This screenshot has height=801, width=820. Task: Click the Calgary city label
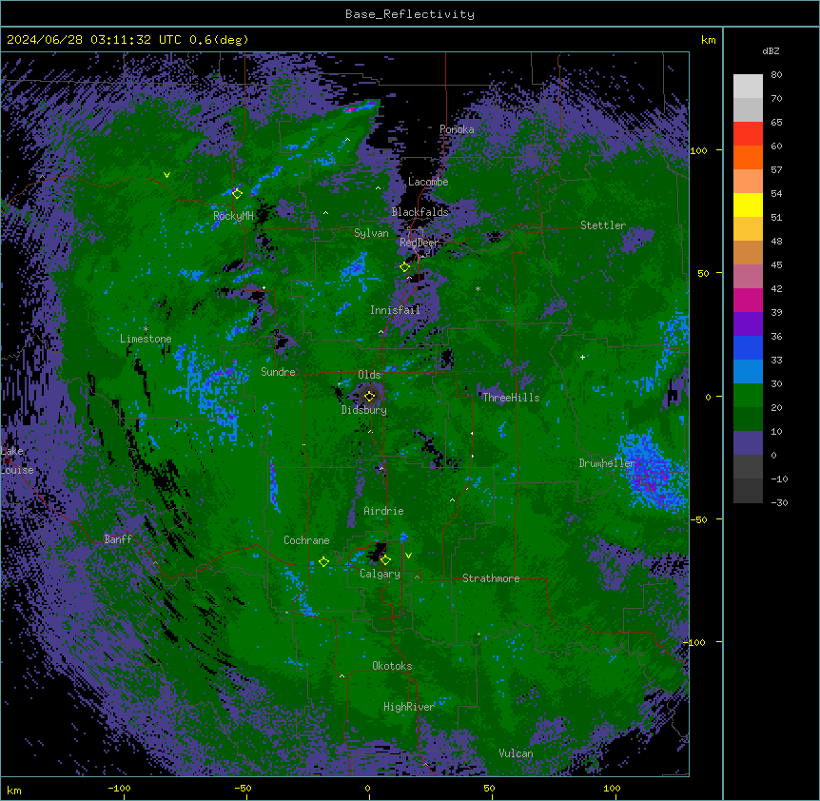click(380, 574)
